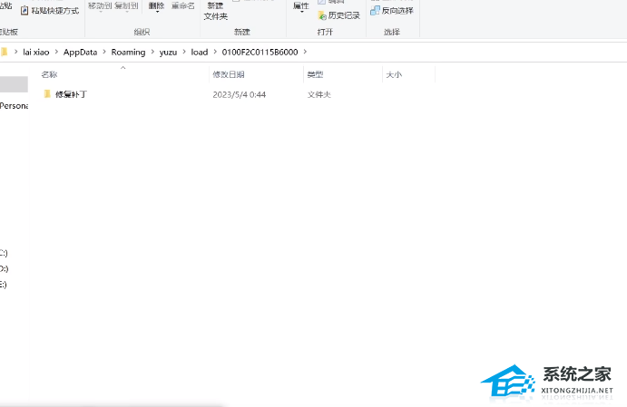Viewport: 627px width, 407px height.
Task: Open the Properties (属性) button
Action: (x=300, y=7)
